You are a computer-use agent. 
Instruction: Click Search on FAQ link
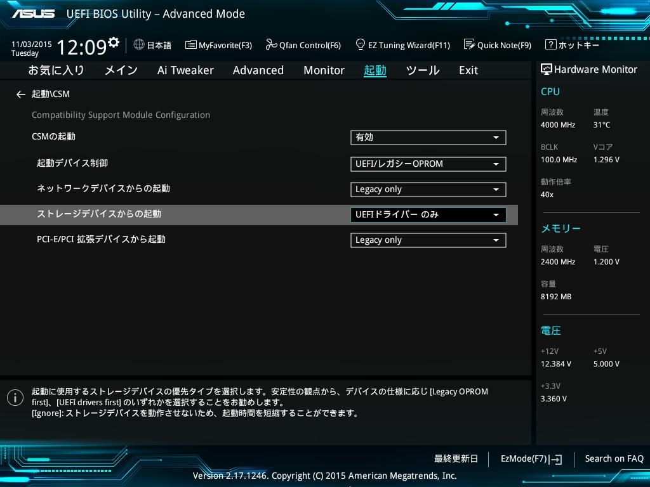pyautogui.click(x=614, y=459)
